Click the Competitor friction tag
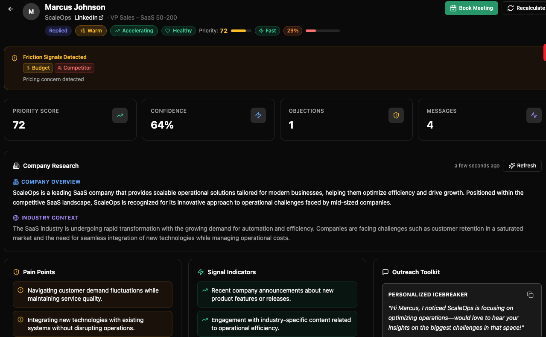 (x=74, y=68)
